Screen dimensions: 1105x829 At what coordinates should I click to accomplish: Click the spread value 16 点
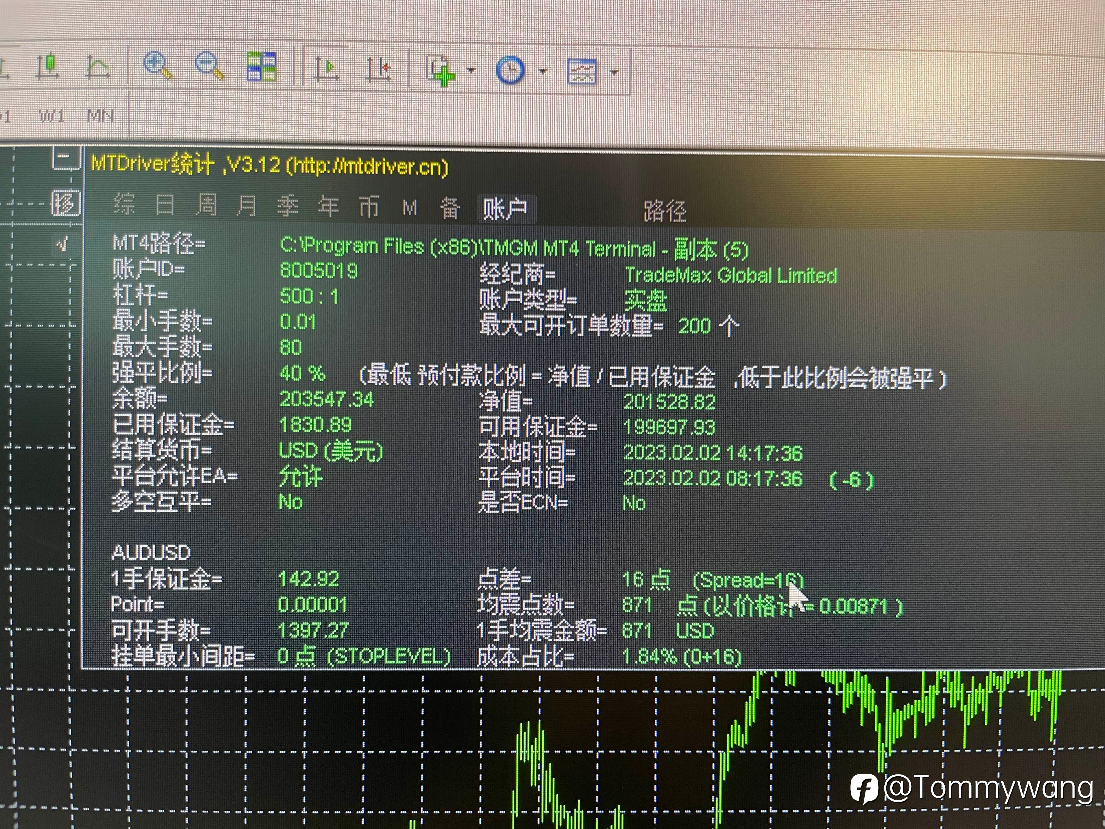coord(647,580)
